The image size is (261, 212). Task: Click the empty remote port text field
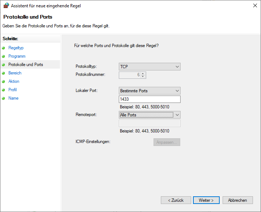(150, 123)
